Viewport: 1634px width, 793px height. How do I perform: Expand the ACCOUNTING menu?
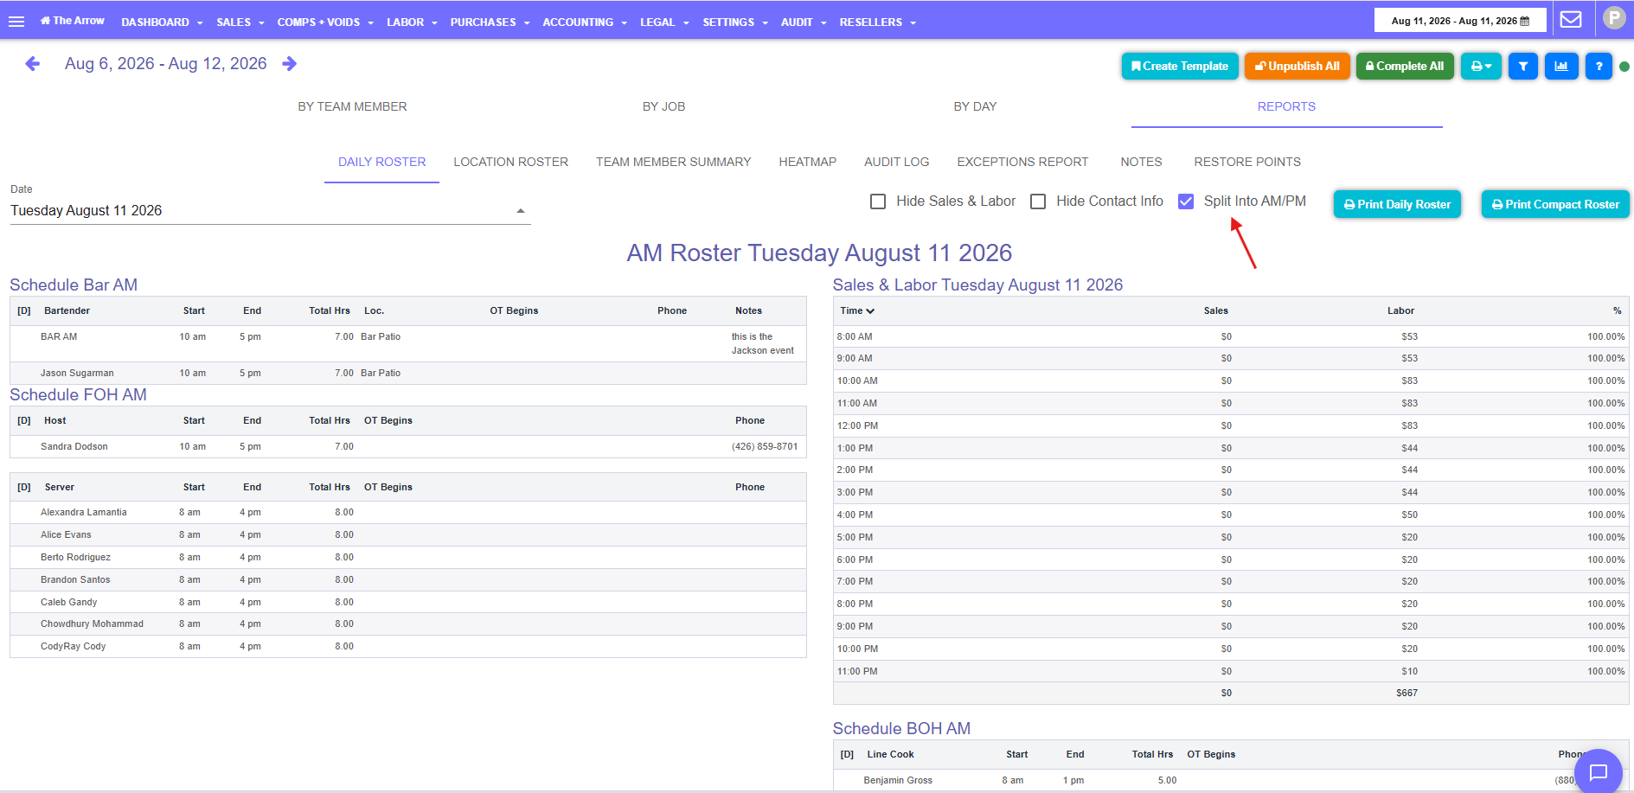pyautogui.click(x=585, y=22)
